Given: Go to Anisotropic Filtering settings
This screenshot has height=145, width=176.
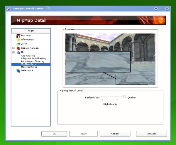Looking at the screenshot, I should point(33,61).
